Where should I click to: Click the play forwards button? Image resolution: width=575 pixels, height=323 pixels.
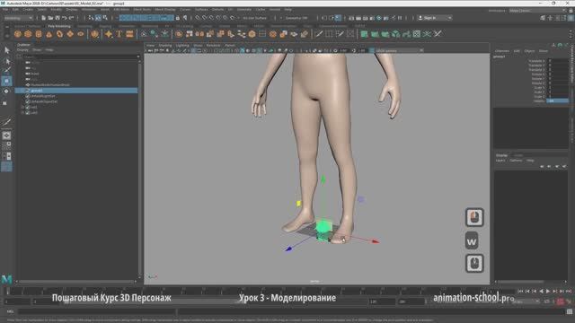coord(548,291)
